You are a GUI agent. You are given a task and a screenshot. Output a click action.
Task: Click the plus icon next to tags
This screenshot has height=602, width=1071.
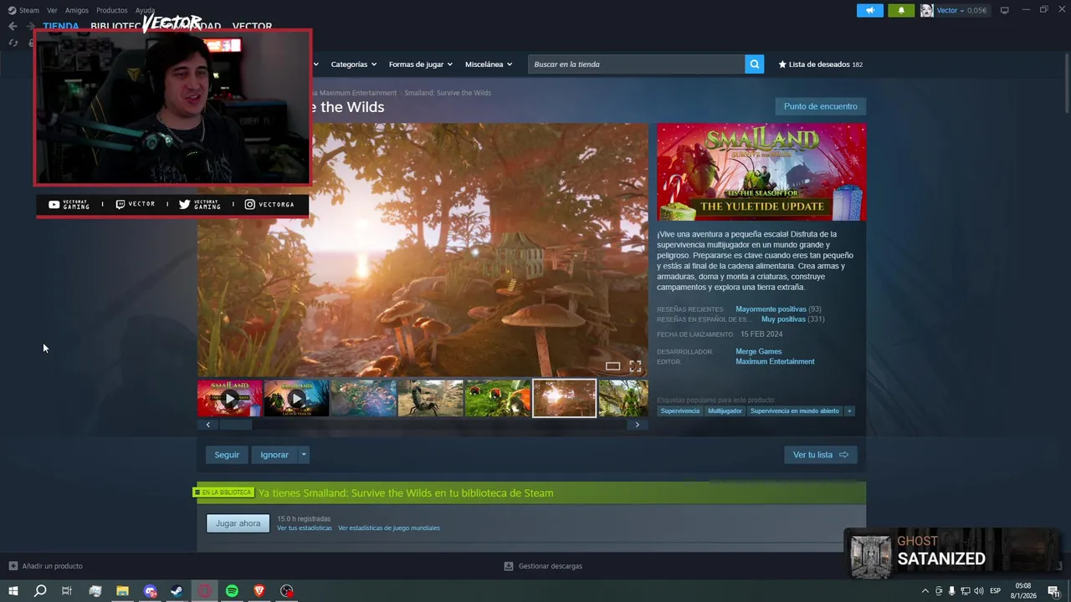click(849, 411)
